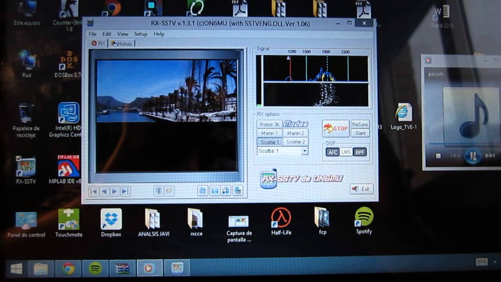
Task: Open MPLAB IDE desktop shortcut
Action: 68,169
